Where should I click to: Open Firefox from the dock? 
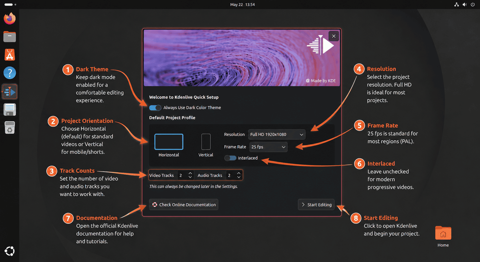(x=10, y=19)
